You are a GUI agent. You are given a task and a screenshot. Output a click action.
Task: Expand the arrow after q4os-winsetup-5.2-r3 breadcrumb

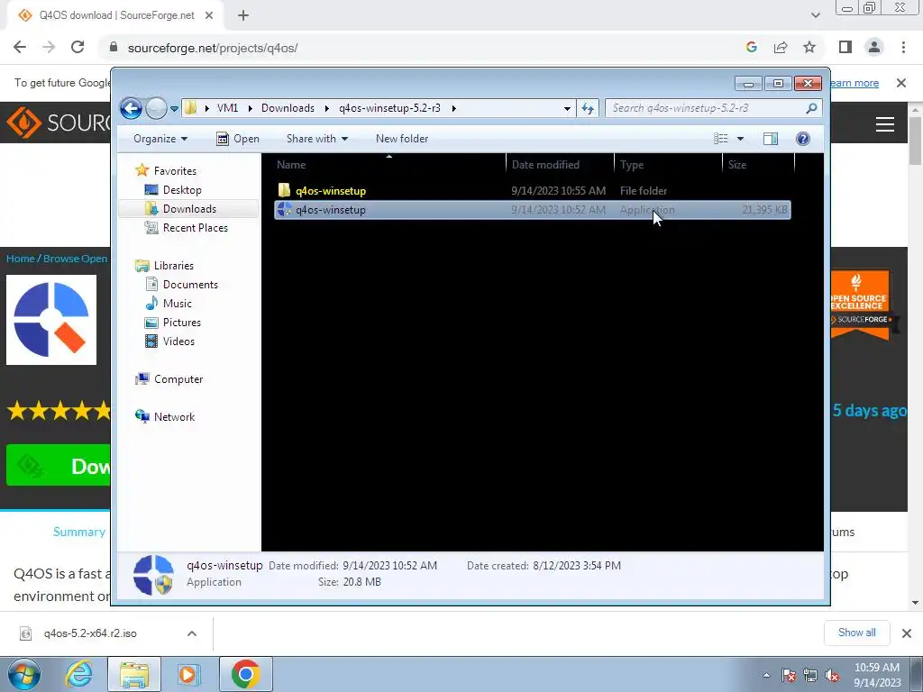pos(454,108)
